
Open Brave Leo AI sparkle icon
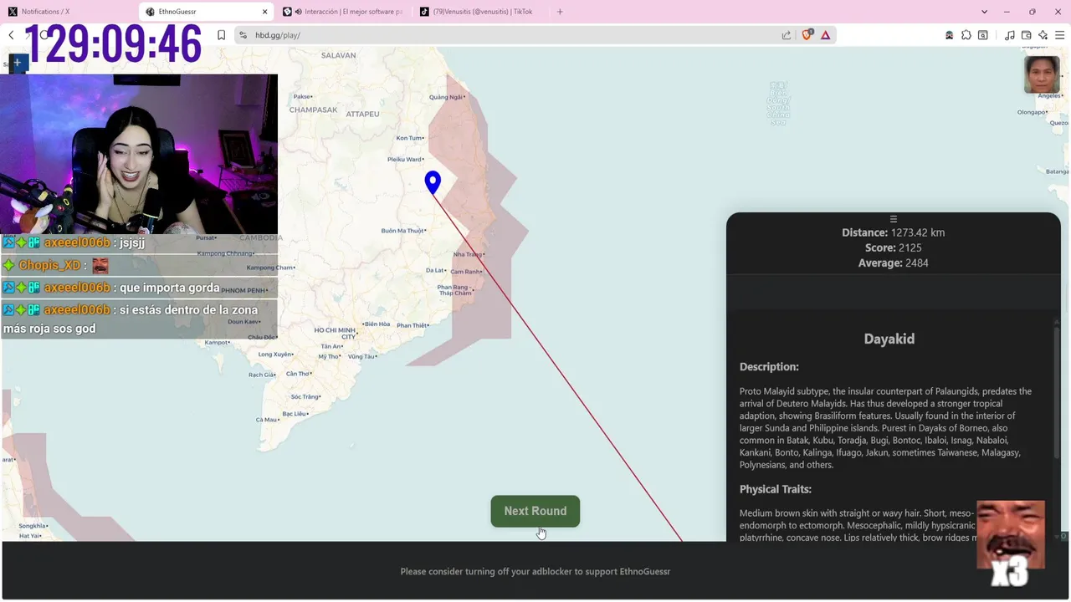(x=1043, y=35)
